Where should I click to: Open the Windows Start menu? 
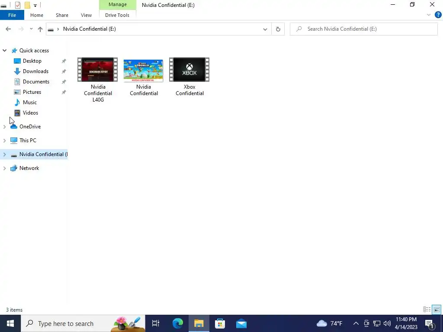[x=10, y=323]
